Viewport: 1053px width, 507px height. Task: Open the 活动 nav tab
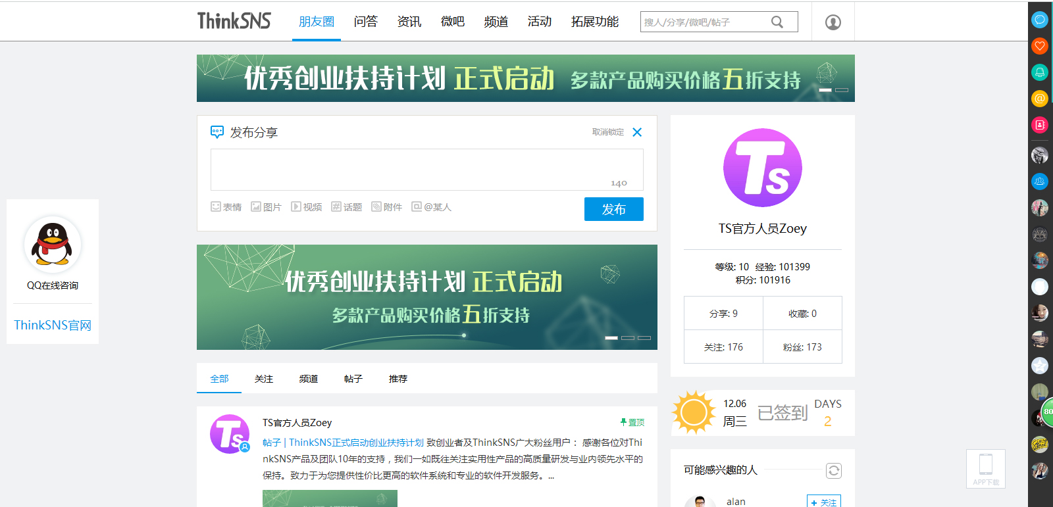[x=540, y=22]
